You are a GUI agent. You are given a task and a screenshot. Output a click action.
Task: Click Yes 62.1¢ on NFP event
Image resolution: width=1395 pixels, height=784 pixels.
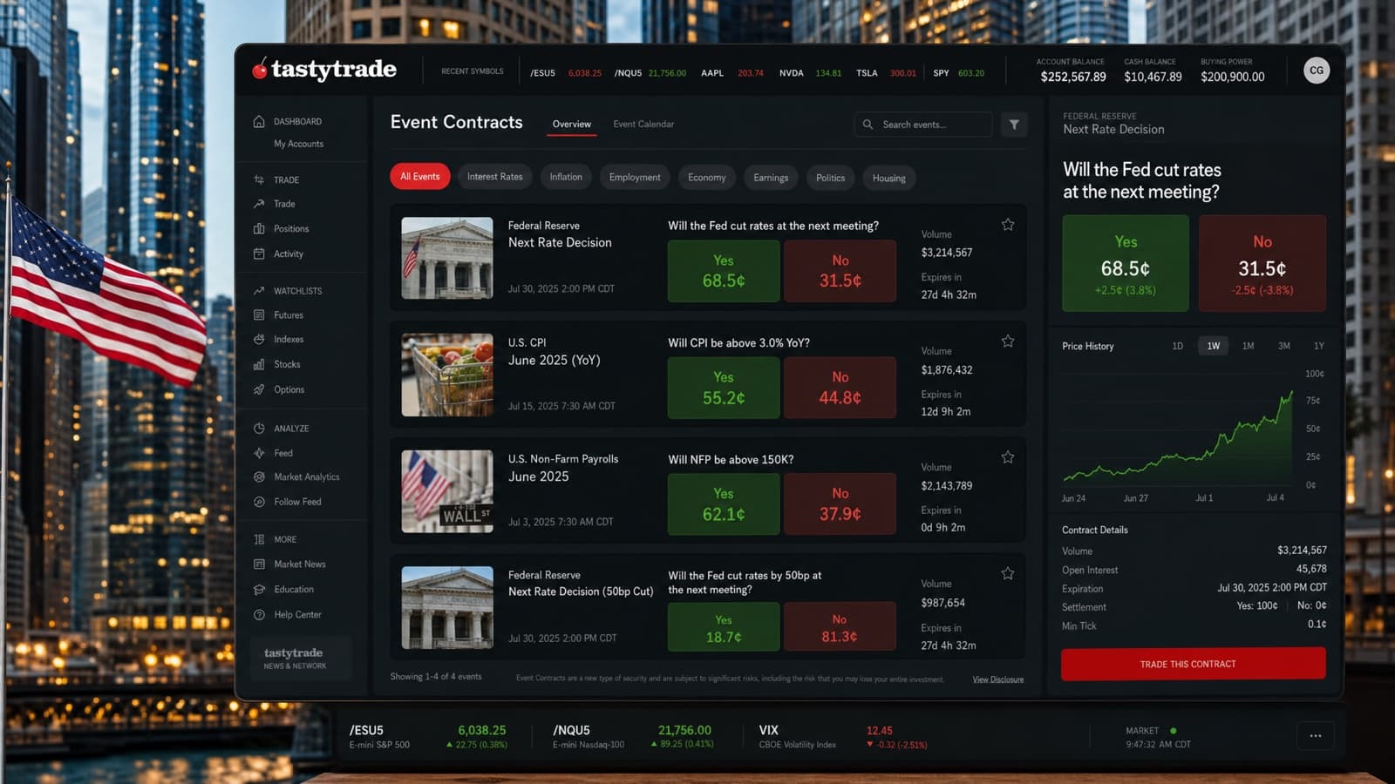(724, 504)
